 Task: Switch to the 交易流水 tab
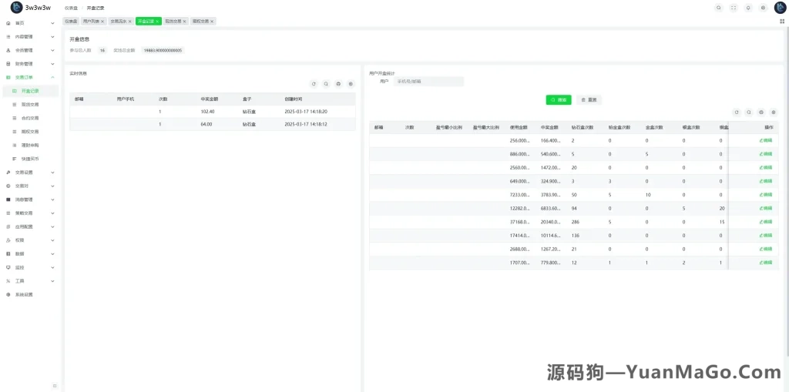pos(118,22)
